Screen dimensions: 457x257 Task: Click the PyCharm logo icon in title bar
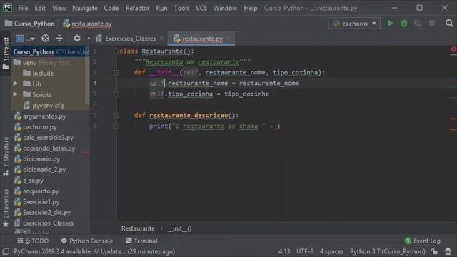pyautogui.click(x=7, y=8)
